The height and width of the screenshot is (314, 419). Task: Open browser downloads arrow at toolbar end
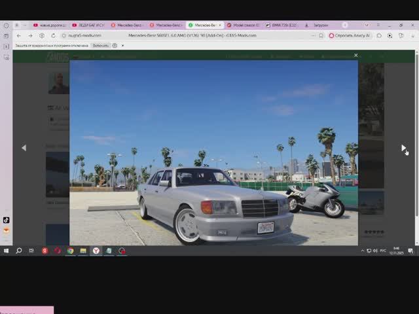click(x=412, y=35)
